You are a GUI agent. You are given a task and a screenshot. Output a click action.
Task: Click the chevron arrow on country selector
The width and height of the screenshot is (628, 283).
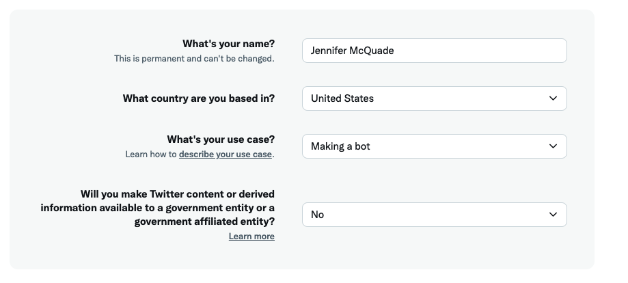[553, 98]
